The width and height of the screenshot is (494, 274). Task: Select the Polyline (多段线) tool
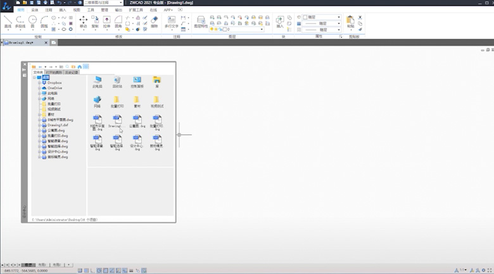[x=20, y=22]
